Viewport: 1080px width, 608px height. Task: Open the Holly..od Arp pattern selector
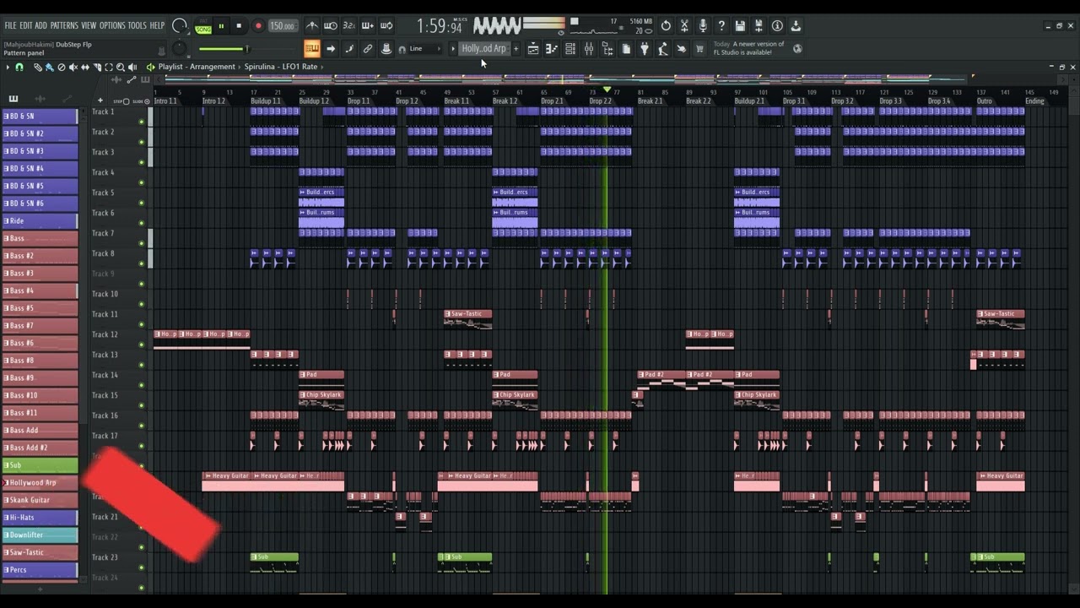pyautogui.click(x=484, y=49)
